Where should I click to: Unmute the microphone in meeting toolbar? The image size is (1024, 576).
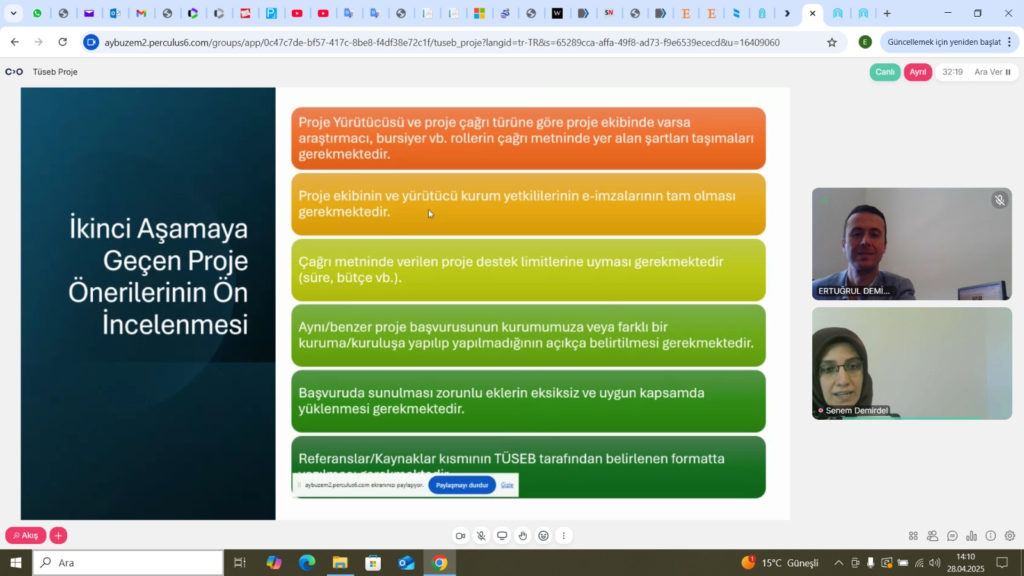(481, 536)
